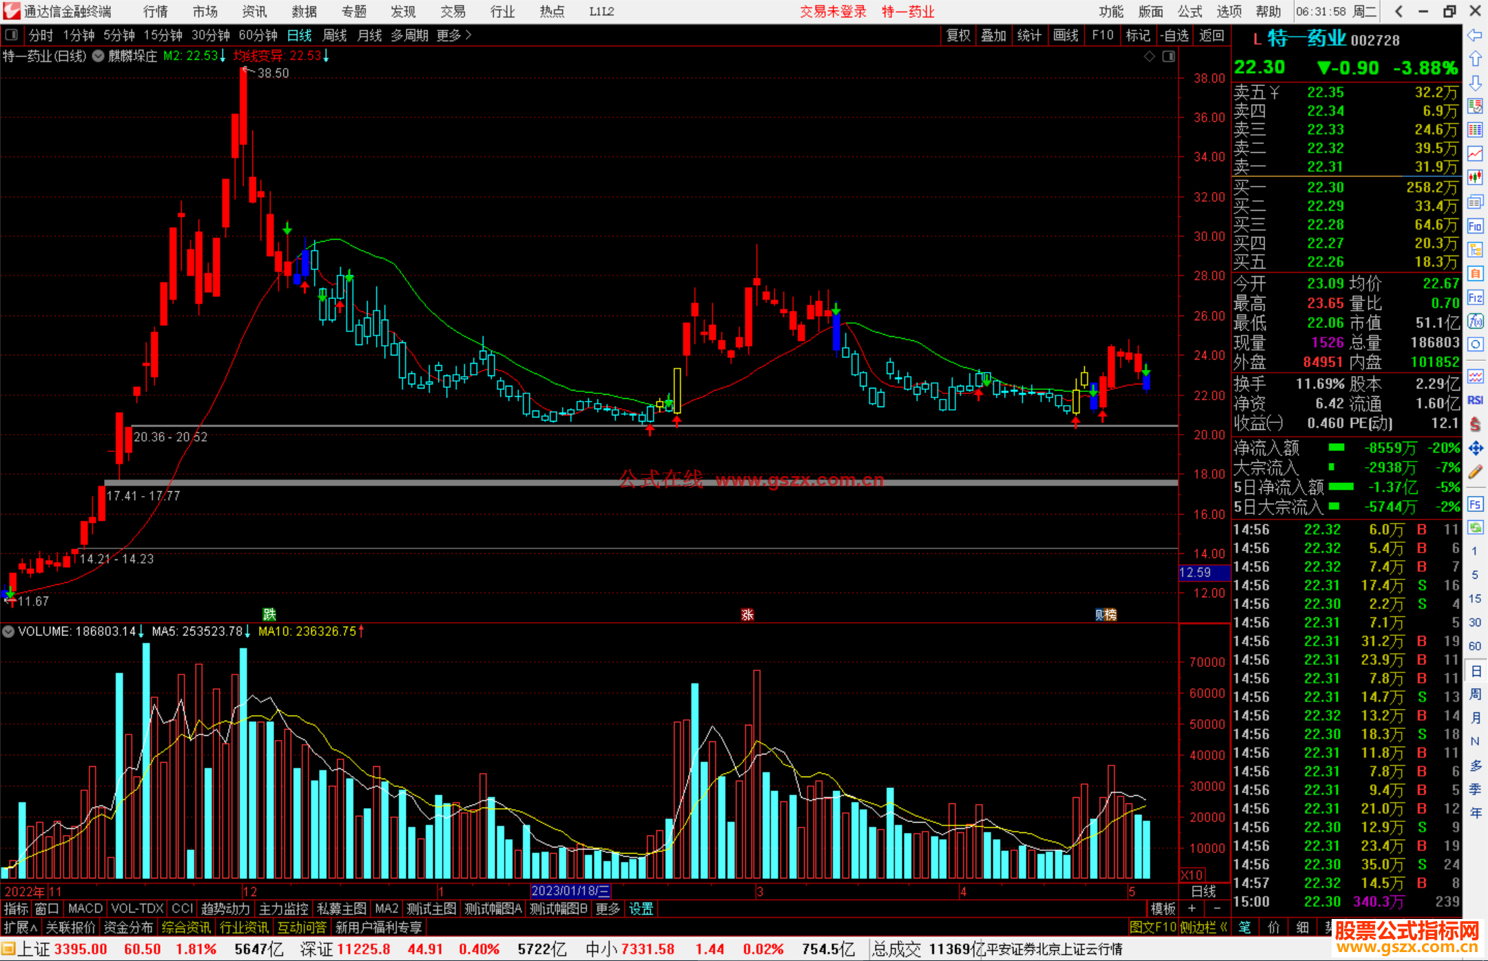
Task: Click the 设置 indicator settings button
Action: point(641,909)
